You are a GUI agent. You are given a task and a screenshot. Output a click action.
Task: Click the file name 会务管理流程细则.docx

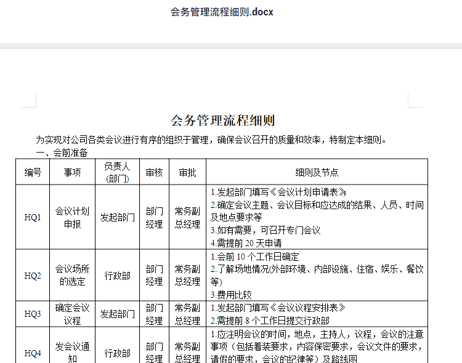(x=222, y=12)
